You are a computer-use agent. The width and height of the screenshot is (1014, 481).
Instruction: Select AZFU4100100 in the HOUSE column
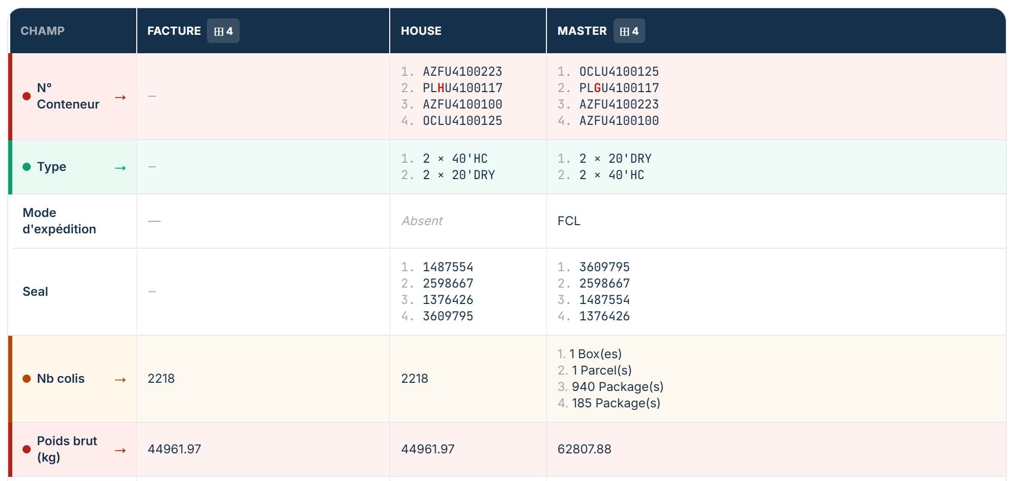[x=462, y=104]
